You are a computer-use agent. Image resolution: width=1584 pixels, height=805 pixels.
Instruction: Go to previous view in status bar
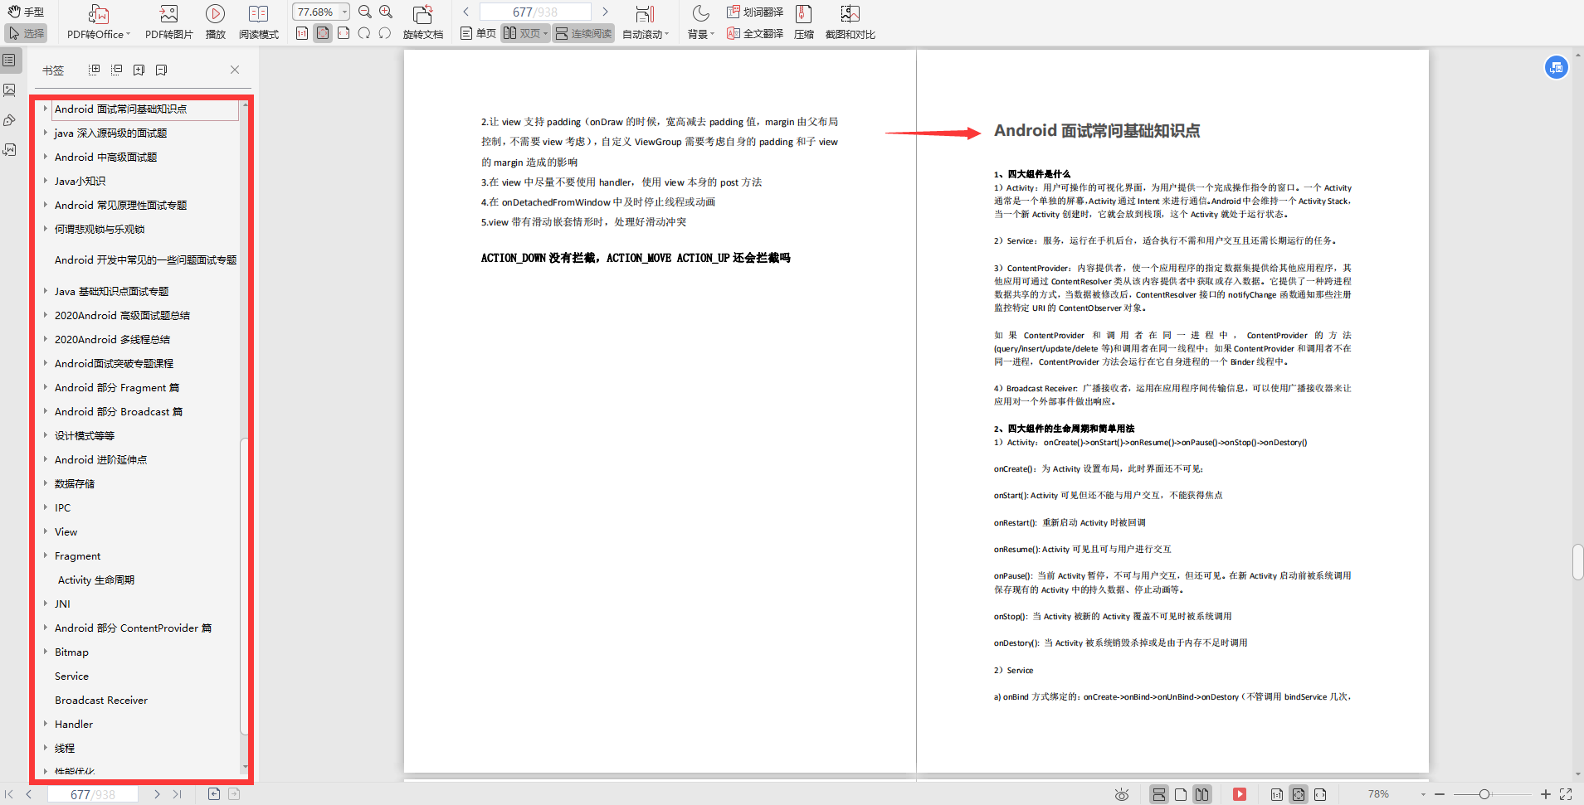pyautogui.click(x=214, y=794)
